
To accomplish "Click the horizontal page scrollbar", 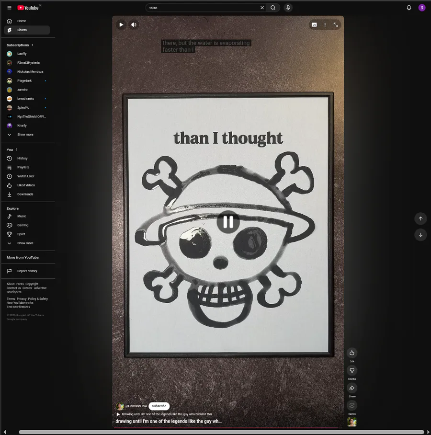I will (x=221, y=432).
